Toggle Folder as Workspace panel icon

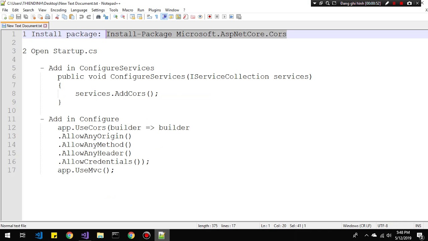point(193,17)
